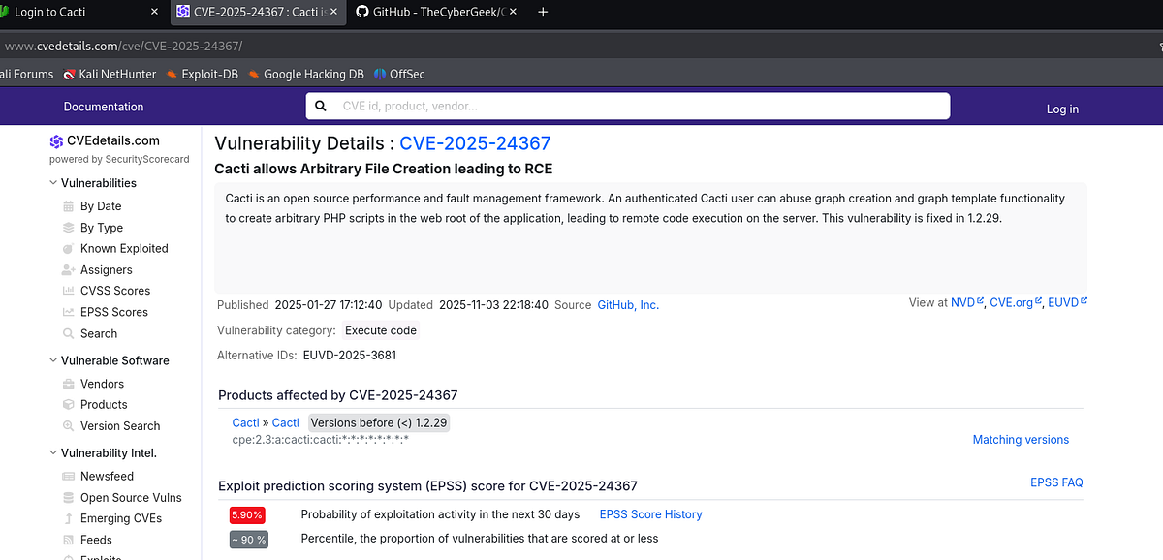Open the CVE-2025-24367 title link
This screenshot has height=560, width=1163.
point(475,143)
